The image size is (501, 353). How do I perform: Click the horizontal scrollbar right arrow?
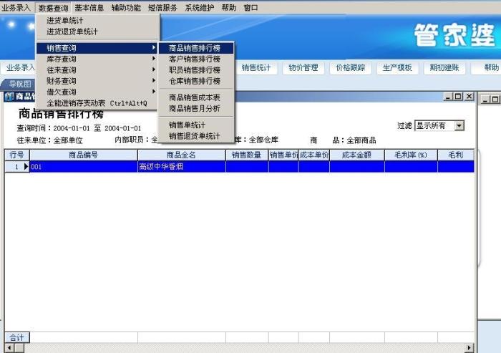click(470, 348)
